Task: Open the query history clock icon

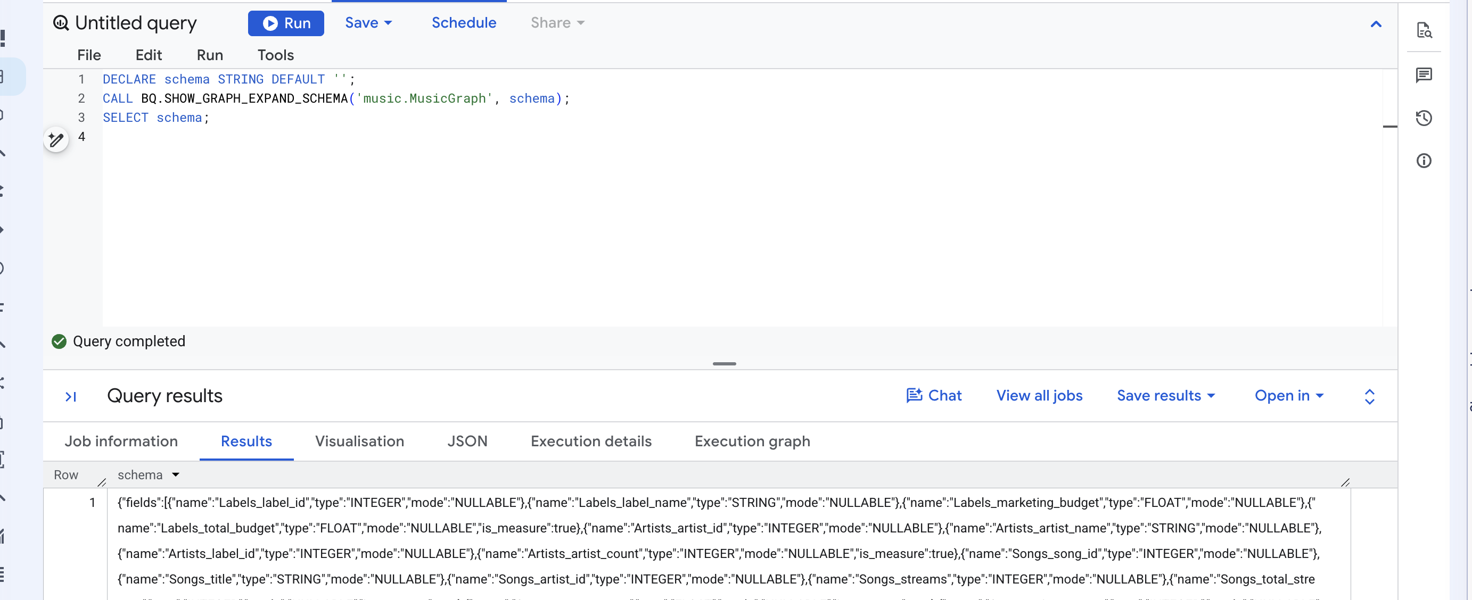Action: 1424,118
